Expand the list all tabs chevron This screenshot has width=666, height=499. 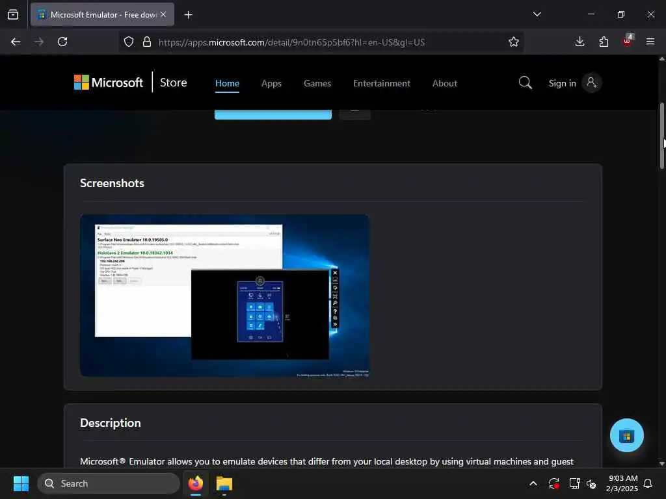point(537,14)
